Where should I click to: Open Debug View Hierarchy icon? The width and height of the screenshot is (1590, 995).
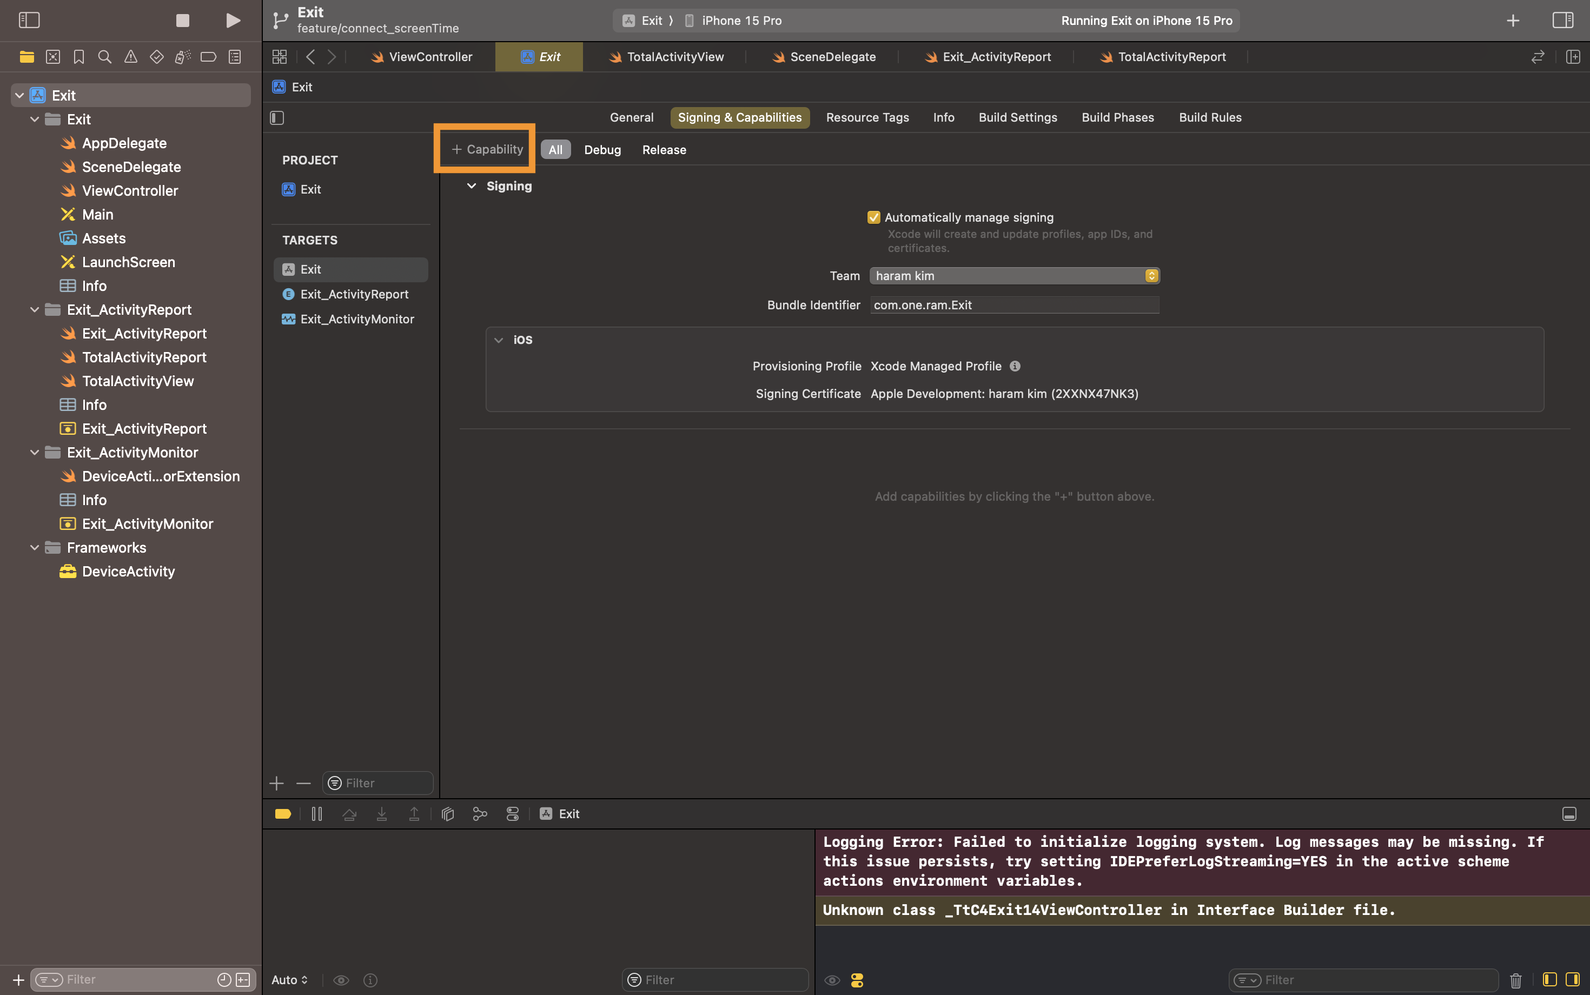click(447, 814)
